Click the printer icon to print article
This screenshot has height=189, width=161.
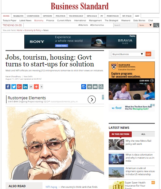90,87
